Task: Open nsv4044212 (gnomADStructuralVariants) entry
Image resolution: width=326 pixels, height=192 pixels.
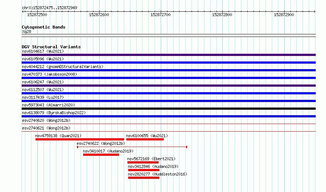Action: click(x=63, y=67)
